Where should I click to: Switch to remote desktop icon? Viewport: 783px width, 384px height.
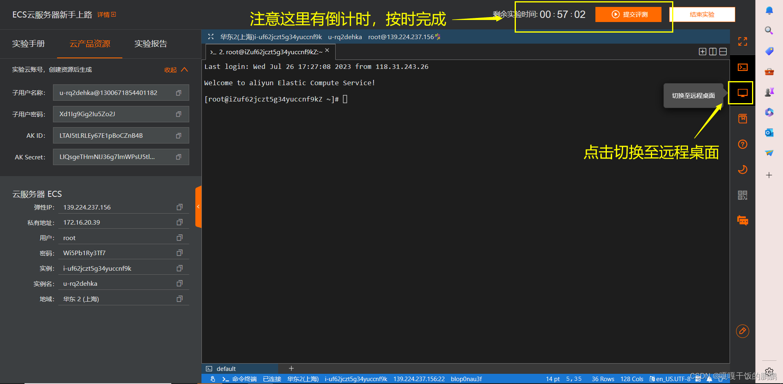click(x=742, y=93)
